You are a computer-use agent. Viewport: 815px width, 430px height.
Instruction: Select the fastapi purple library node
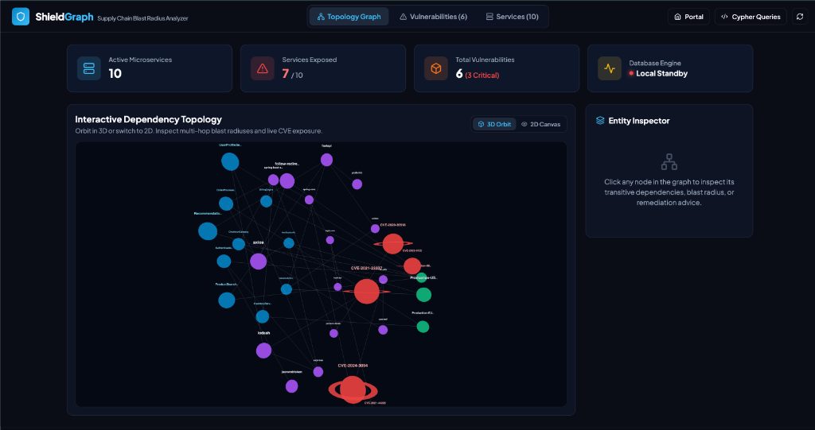326,160
